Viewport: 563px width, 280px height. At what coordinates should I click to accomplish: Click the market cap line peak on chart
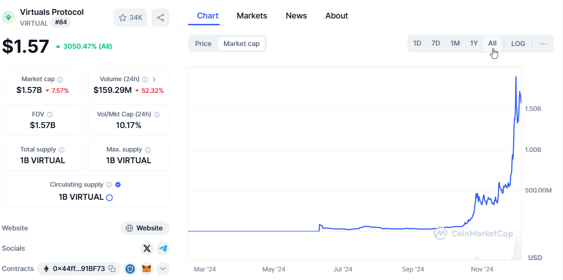[516, 78]
